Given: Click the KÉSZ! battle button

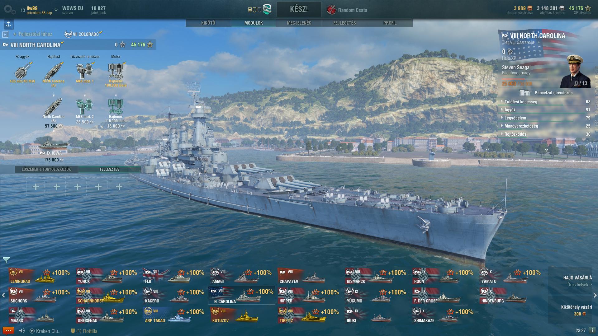Looking at the screenshot, I should 299,9.
